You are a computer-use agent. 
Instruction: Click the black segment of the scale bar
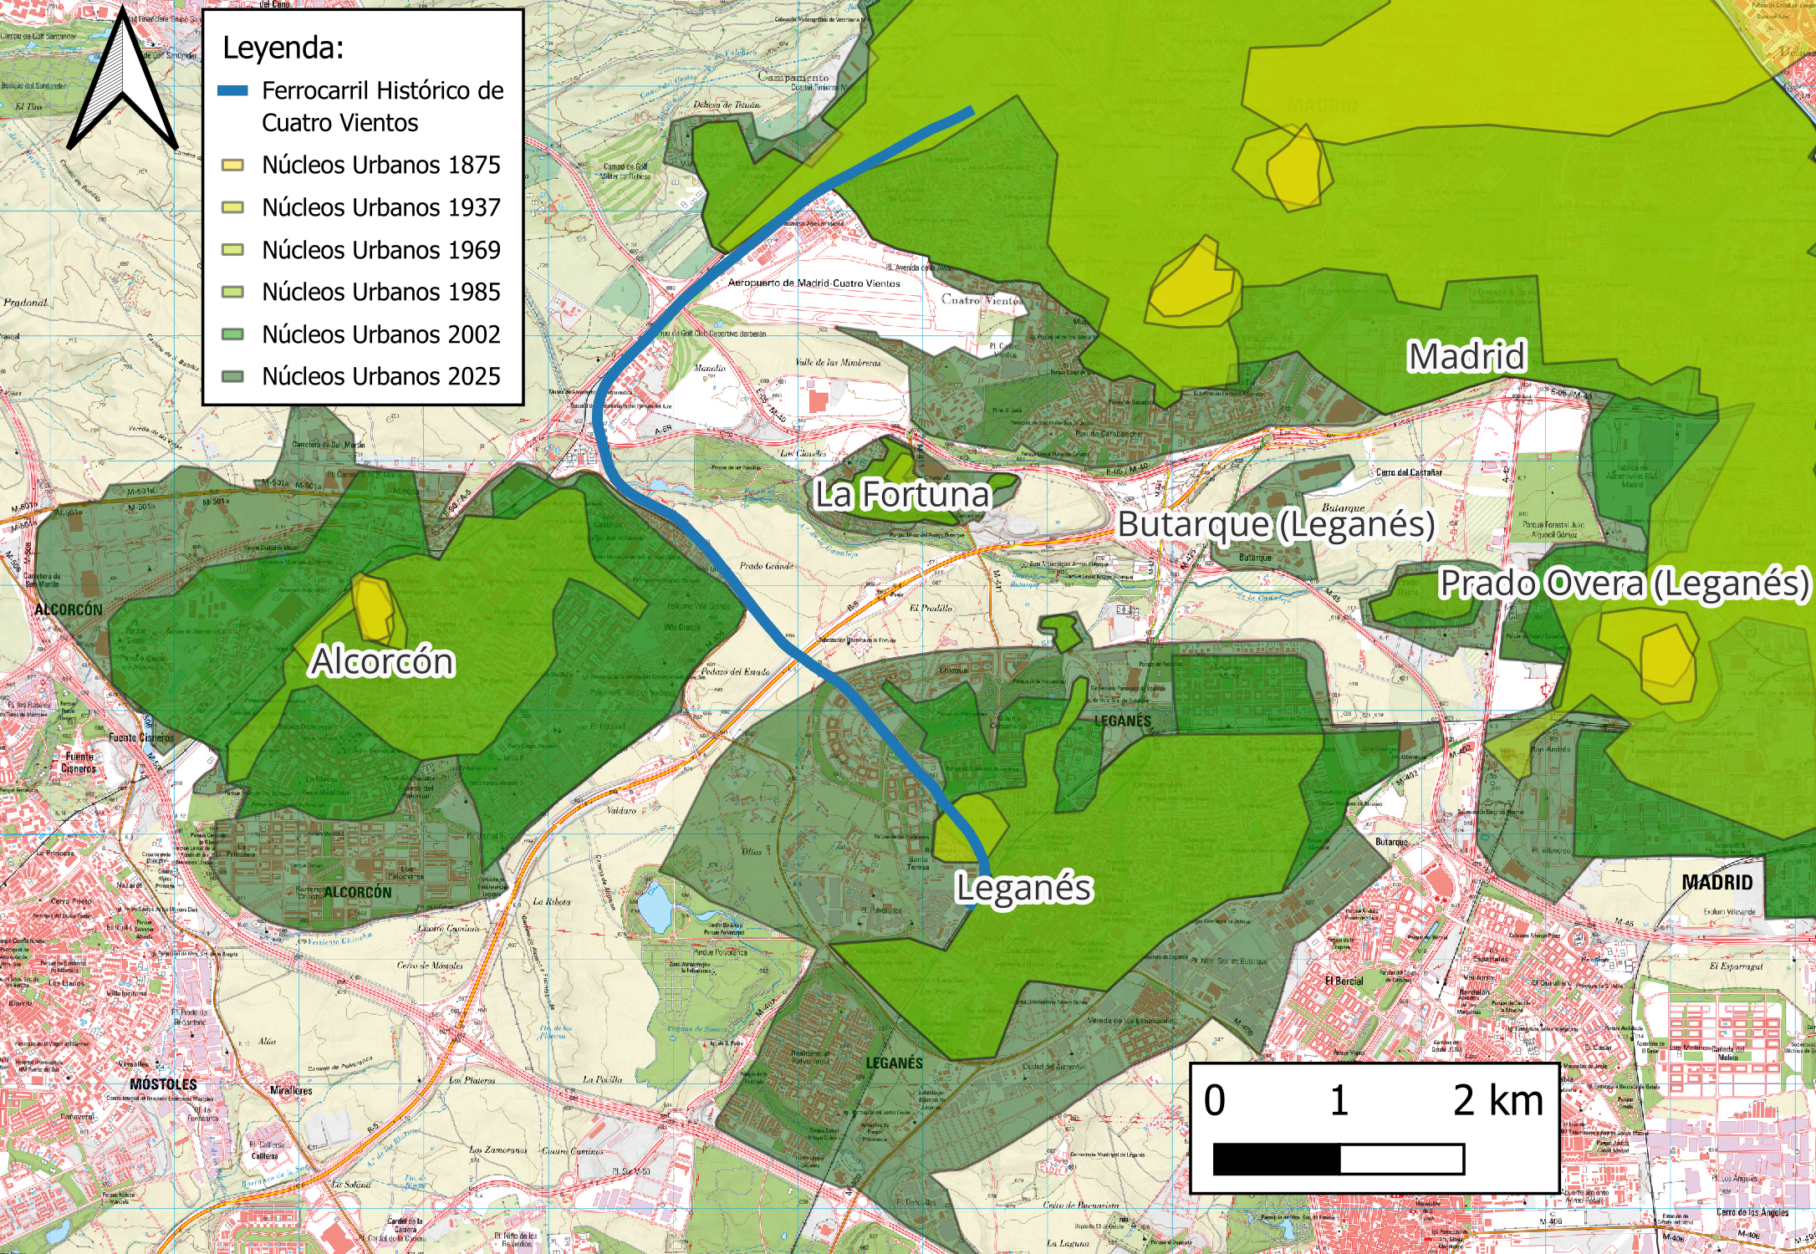click(1276, 1160)
